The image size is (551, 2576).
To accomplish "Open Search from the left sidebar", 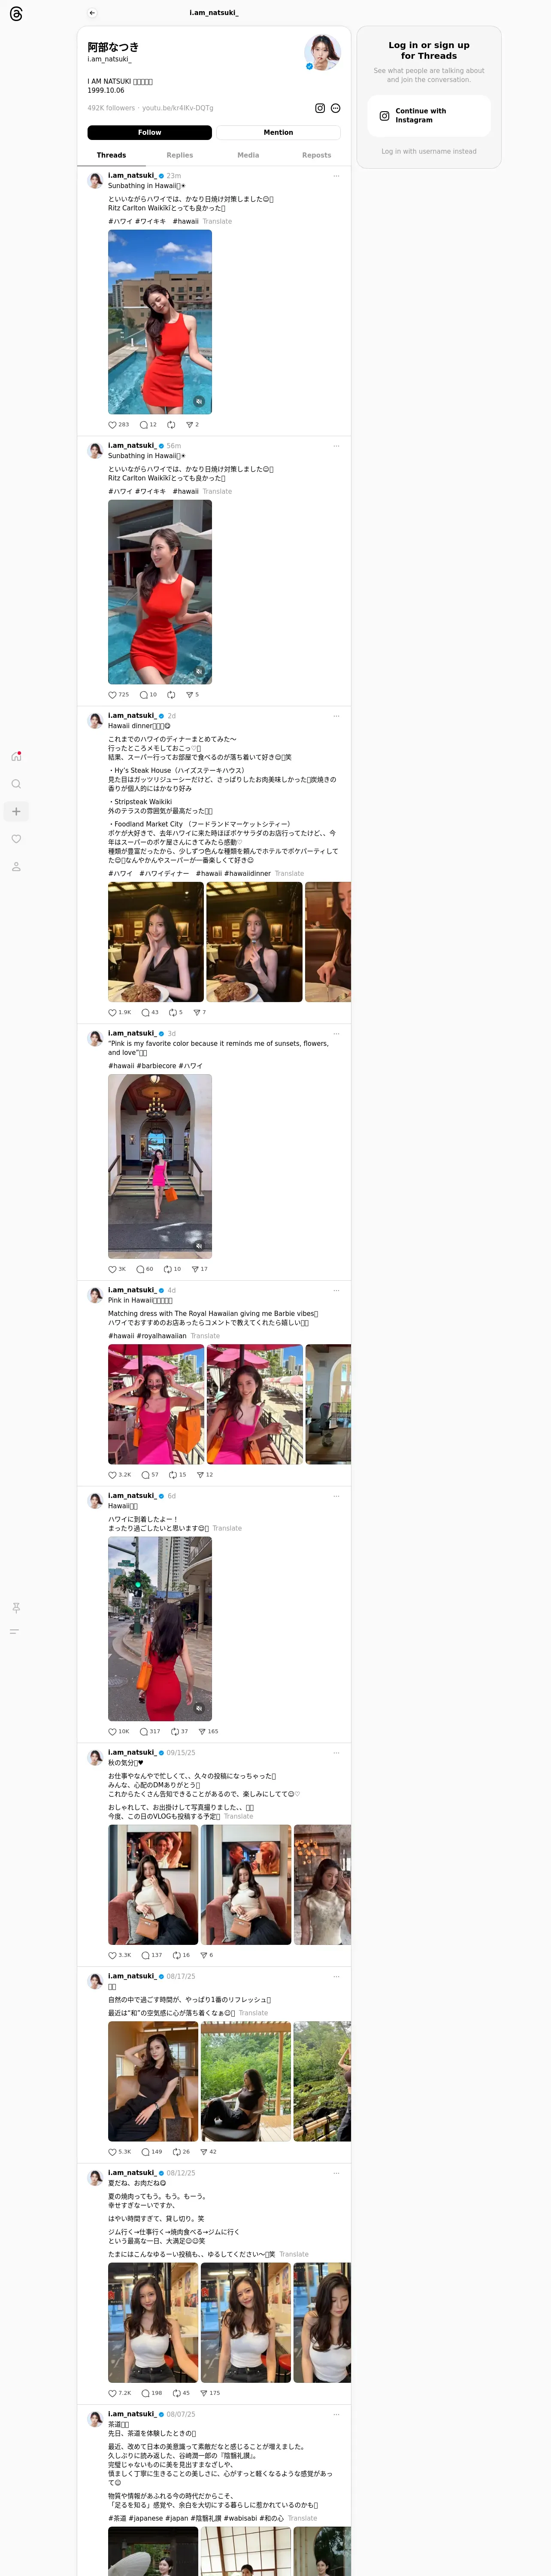I will [x=16, y=784].
